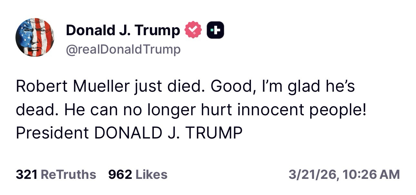Click the time "10:26 AM"
Screen dimensions: 416x195
point(371,174)
